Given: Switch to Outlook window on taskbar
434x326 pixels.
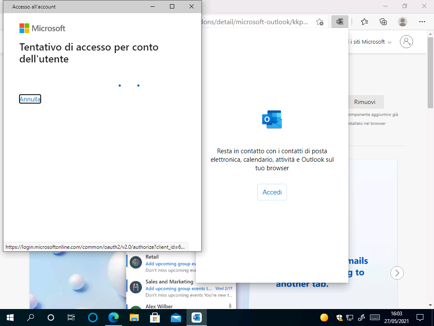Looking at the screenshot, I should tap(197, 318).
